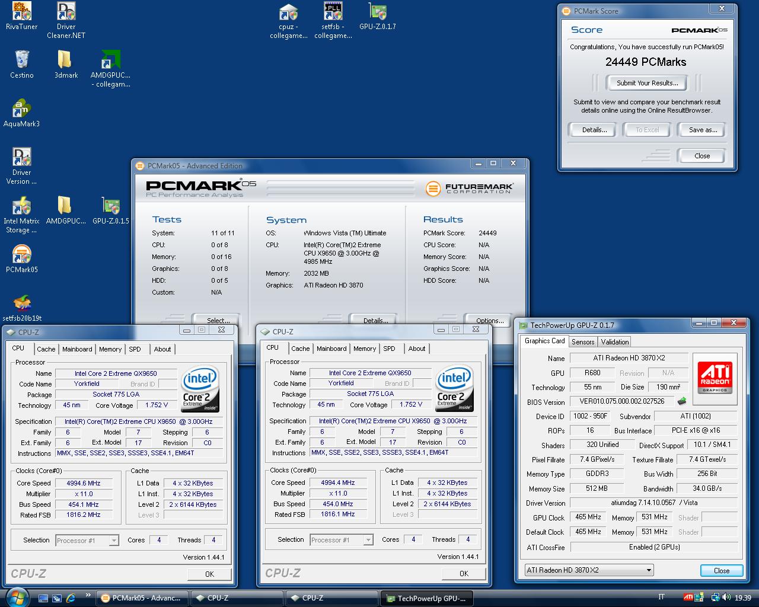759x607 pixels.
Task: Launch Internet Explorer from quick launch
Action: pyautogui.click(x=71, y=598)
